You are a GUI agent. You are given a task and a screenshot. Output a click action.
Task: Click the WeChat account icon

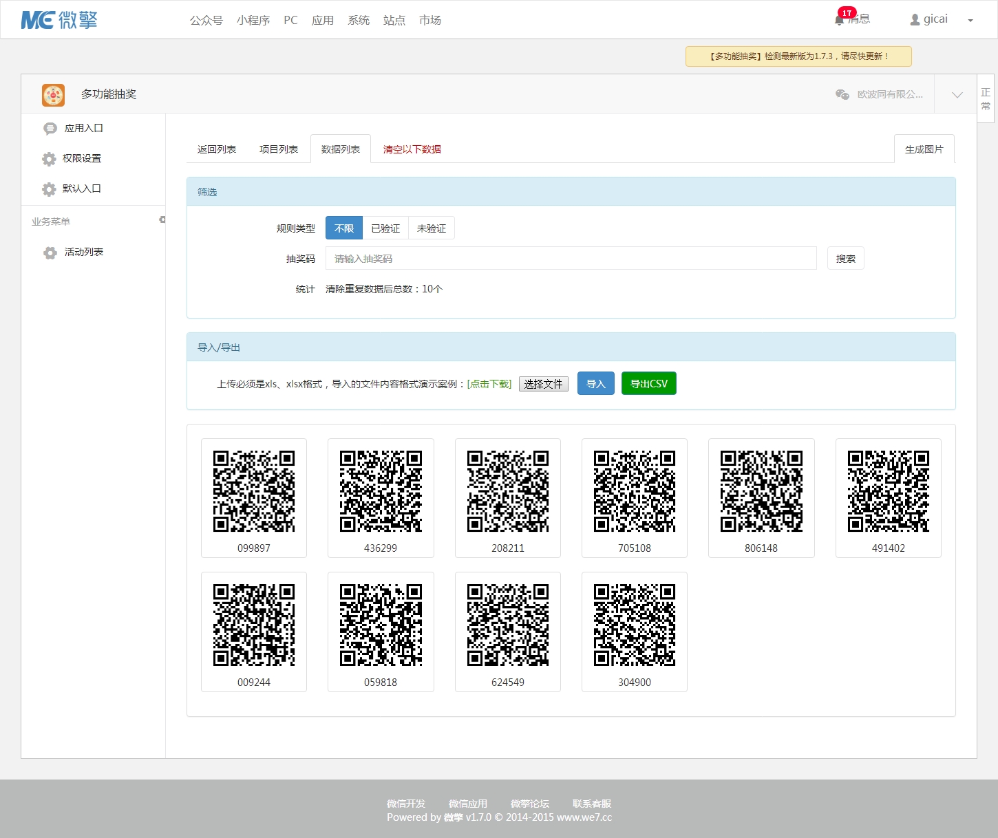pyautogui.click(x=842, y=94)
